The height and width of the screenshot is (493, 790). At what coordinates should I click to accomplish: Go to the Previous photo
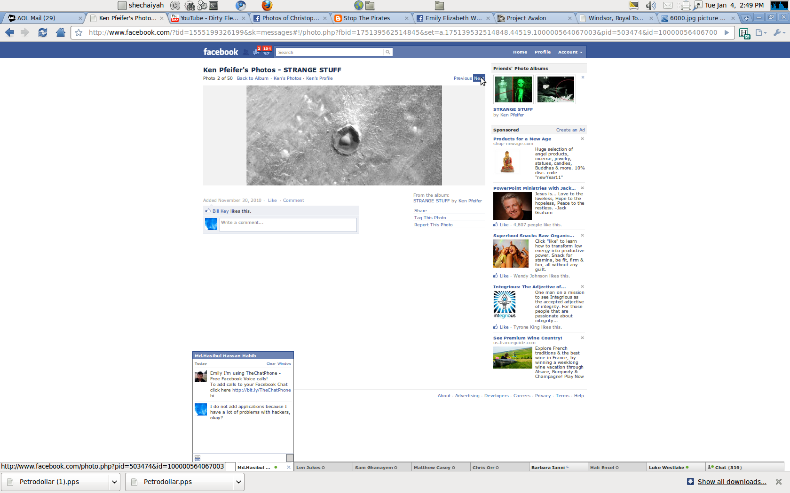coord(463,78)
